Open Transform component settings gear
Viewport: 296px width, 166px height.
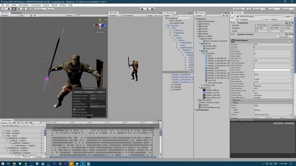292,23
